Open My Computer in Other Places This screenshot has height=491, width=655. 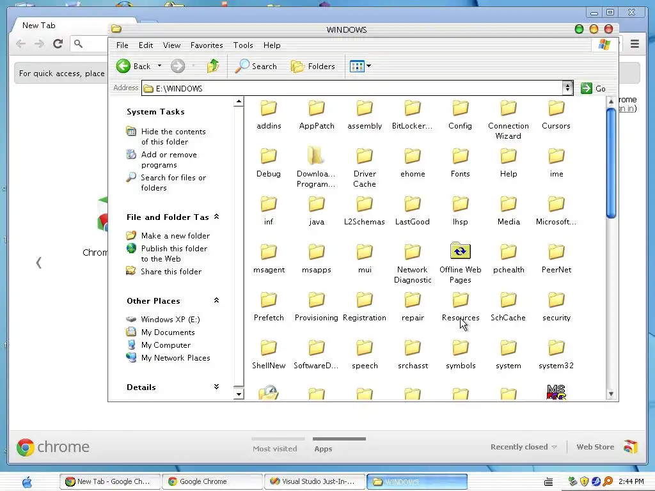(166, 345)
